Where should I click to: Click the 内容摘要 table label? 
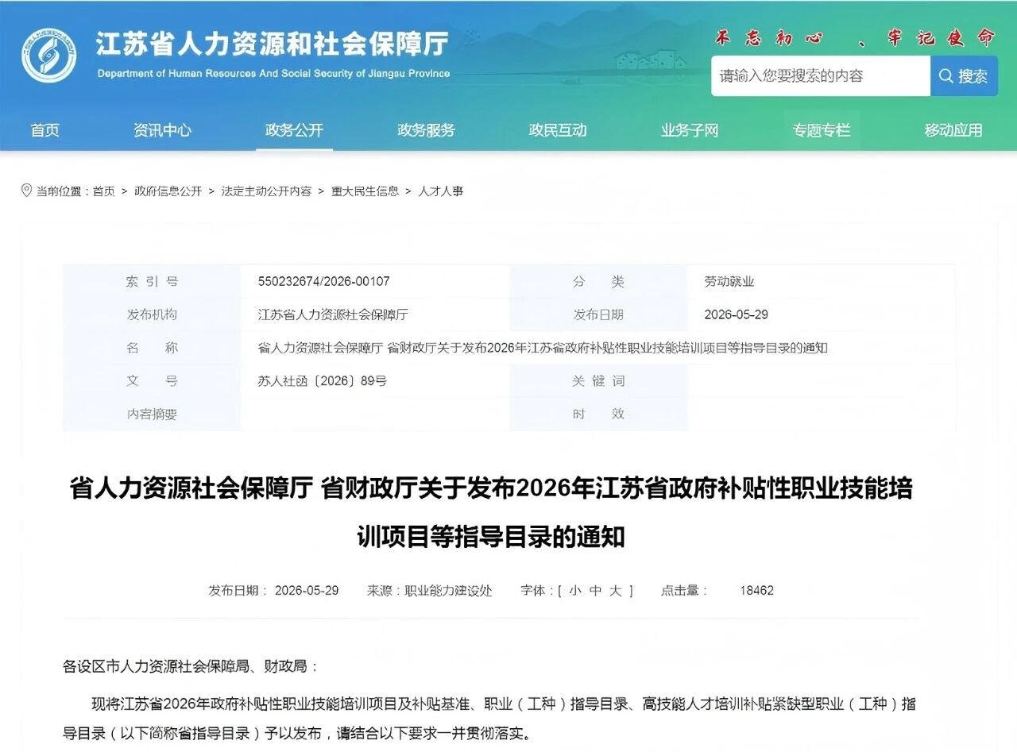[x=152, y=415]
